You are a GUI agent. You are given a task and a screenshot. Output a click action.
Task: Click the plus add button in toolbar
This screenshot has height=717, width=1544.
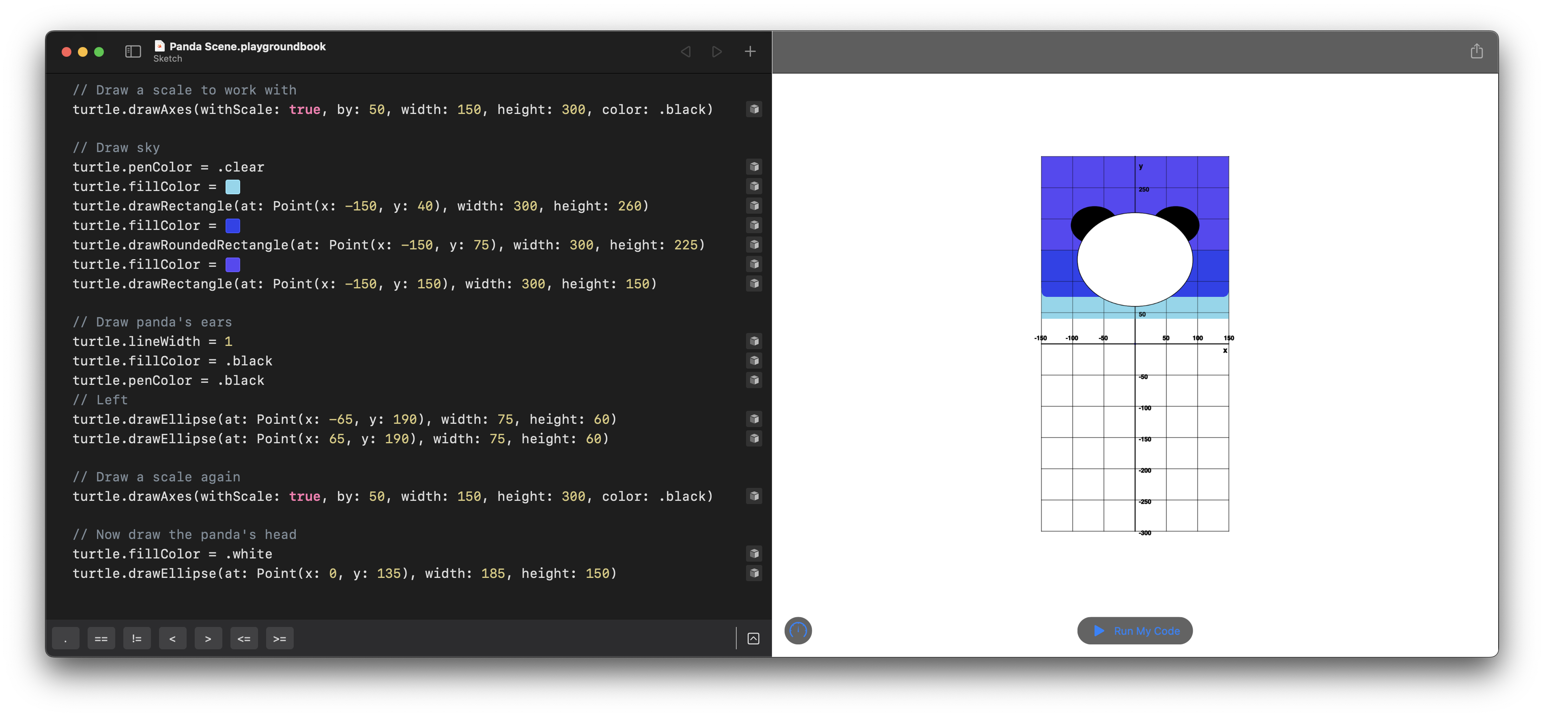tap(750, 52)
